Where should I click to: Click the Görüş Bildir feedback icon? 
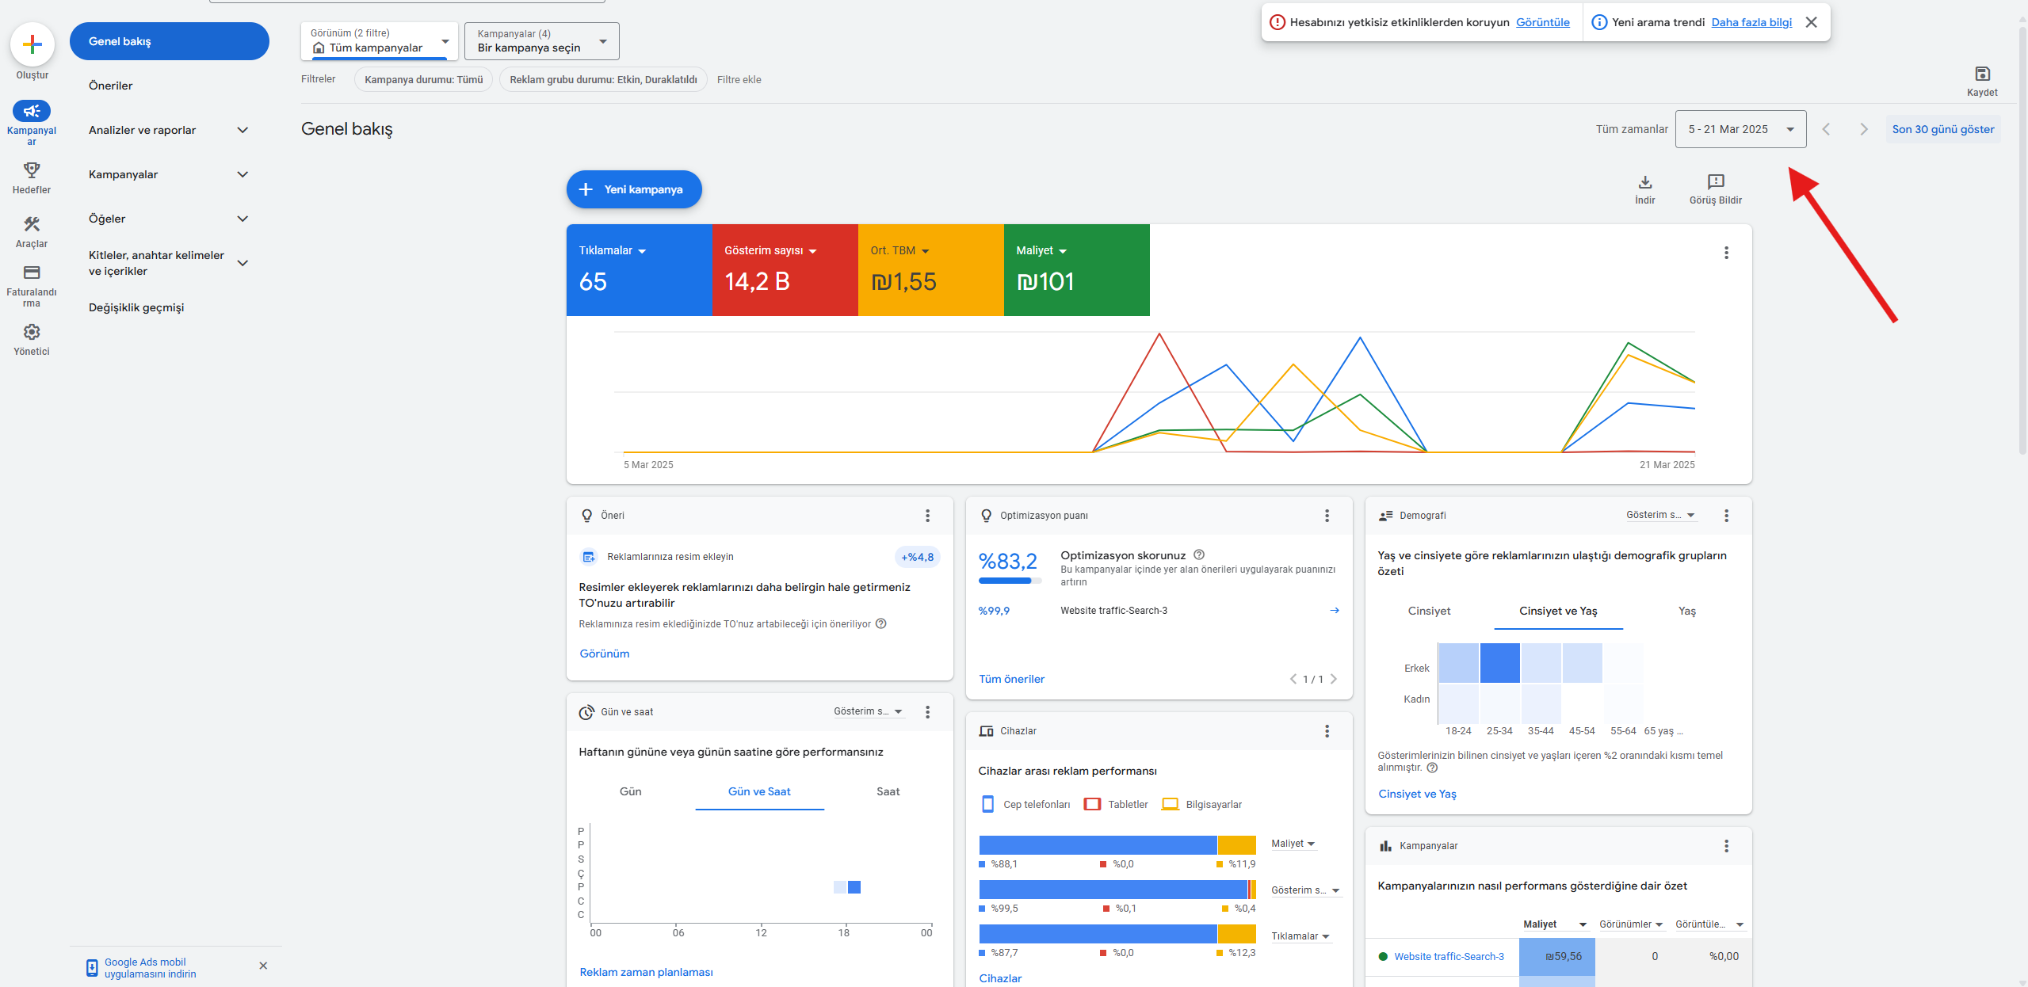pos(1716,182)
